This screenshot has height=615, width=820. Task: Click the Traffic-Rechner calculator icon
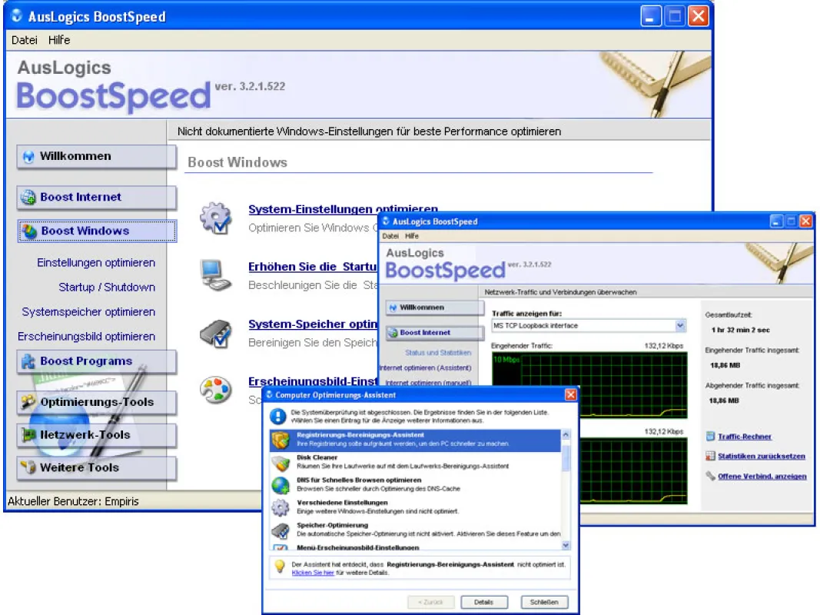[710, 436]
